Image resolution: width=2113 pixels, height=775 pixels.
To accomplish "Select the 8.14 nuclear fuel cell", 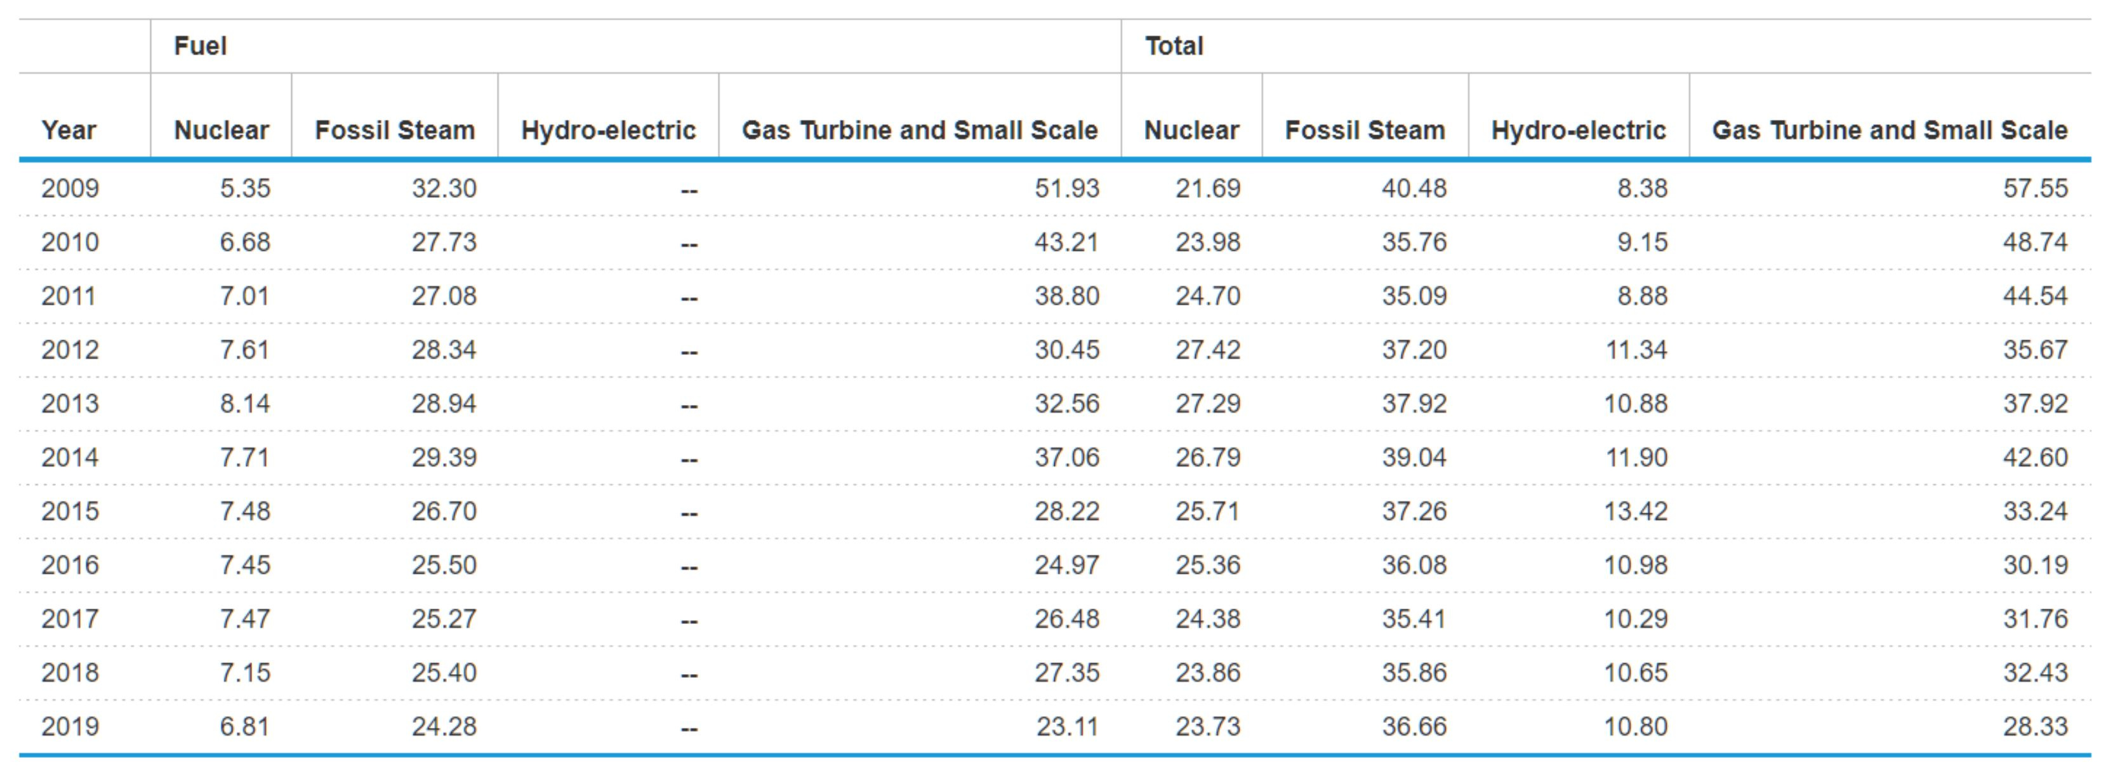I will click(x=244, y=404).
